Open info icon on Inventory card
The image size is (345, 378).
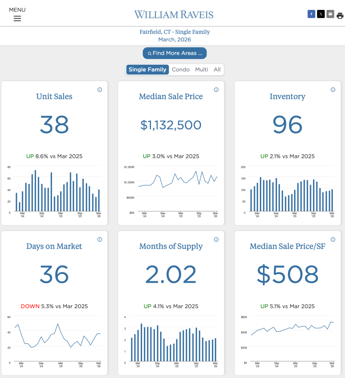333,90
